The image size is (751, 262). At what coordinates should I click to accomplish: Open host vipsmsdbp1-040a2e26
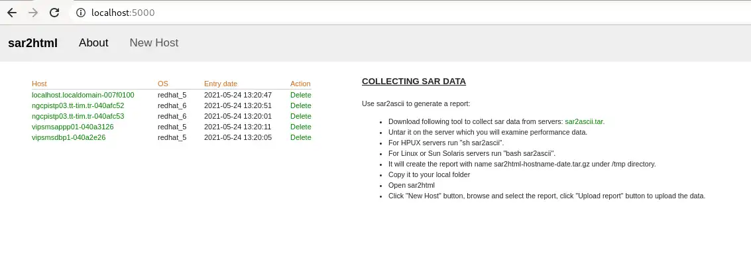pos(68,137)
